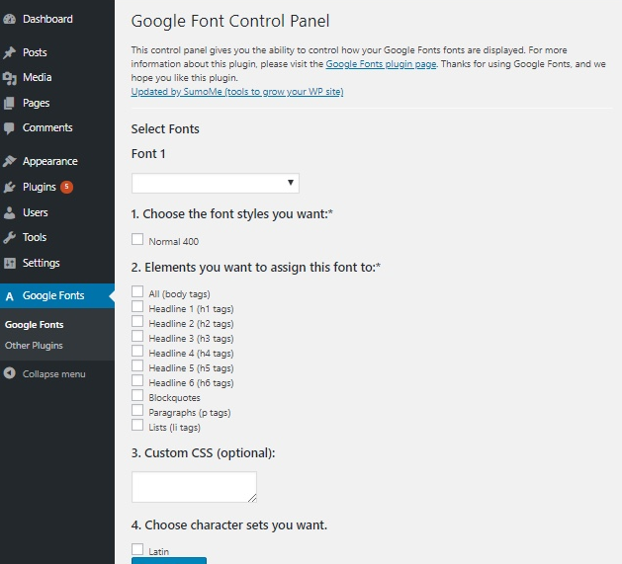The width and height of the screenshot is (622, 564).
Task: Click the Pages icon in sidebar
Action: click(9, 103)
